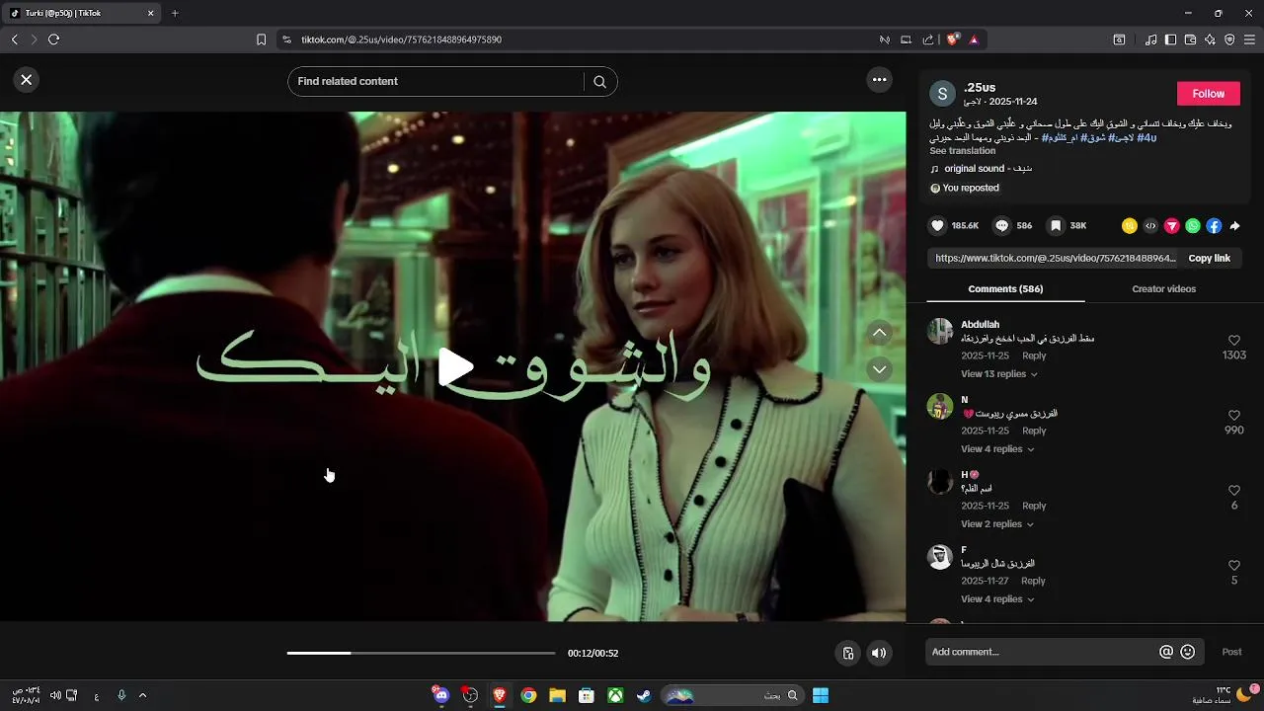1264x711 pixels.
Task: Like the video using the heart icon with 185.6K
Action: click(x=938, y=226)
